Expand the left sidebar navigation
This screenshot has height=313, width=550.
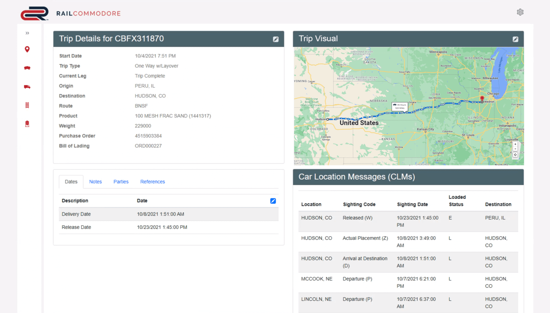coord(27,33)
